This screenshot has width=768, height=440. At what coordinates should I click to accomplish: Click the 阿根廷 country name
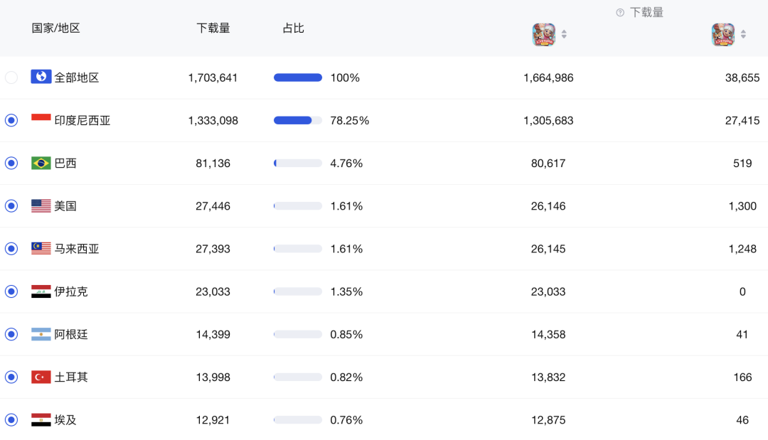click(71, 334)
